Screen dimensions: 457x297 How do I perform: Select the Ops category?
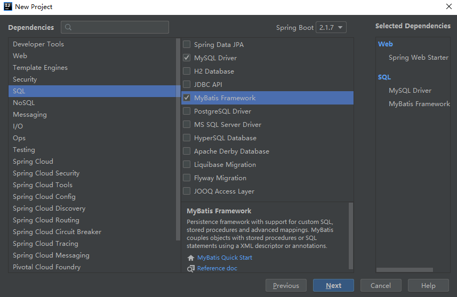click(x=92, y=138)
